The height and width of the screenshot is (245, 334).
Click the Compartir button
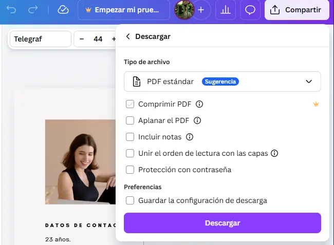[x=296, y=10]
